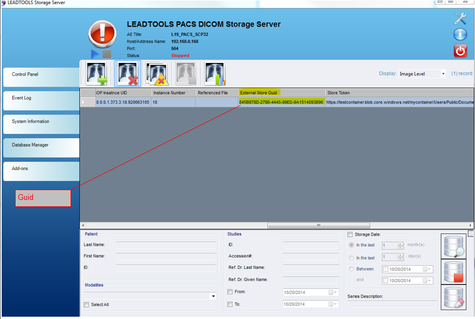
Task: Open the Event Log tab
Action: (x=41, y=101)
